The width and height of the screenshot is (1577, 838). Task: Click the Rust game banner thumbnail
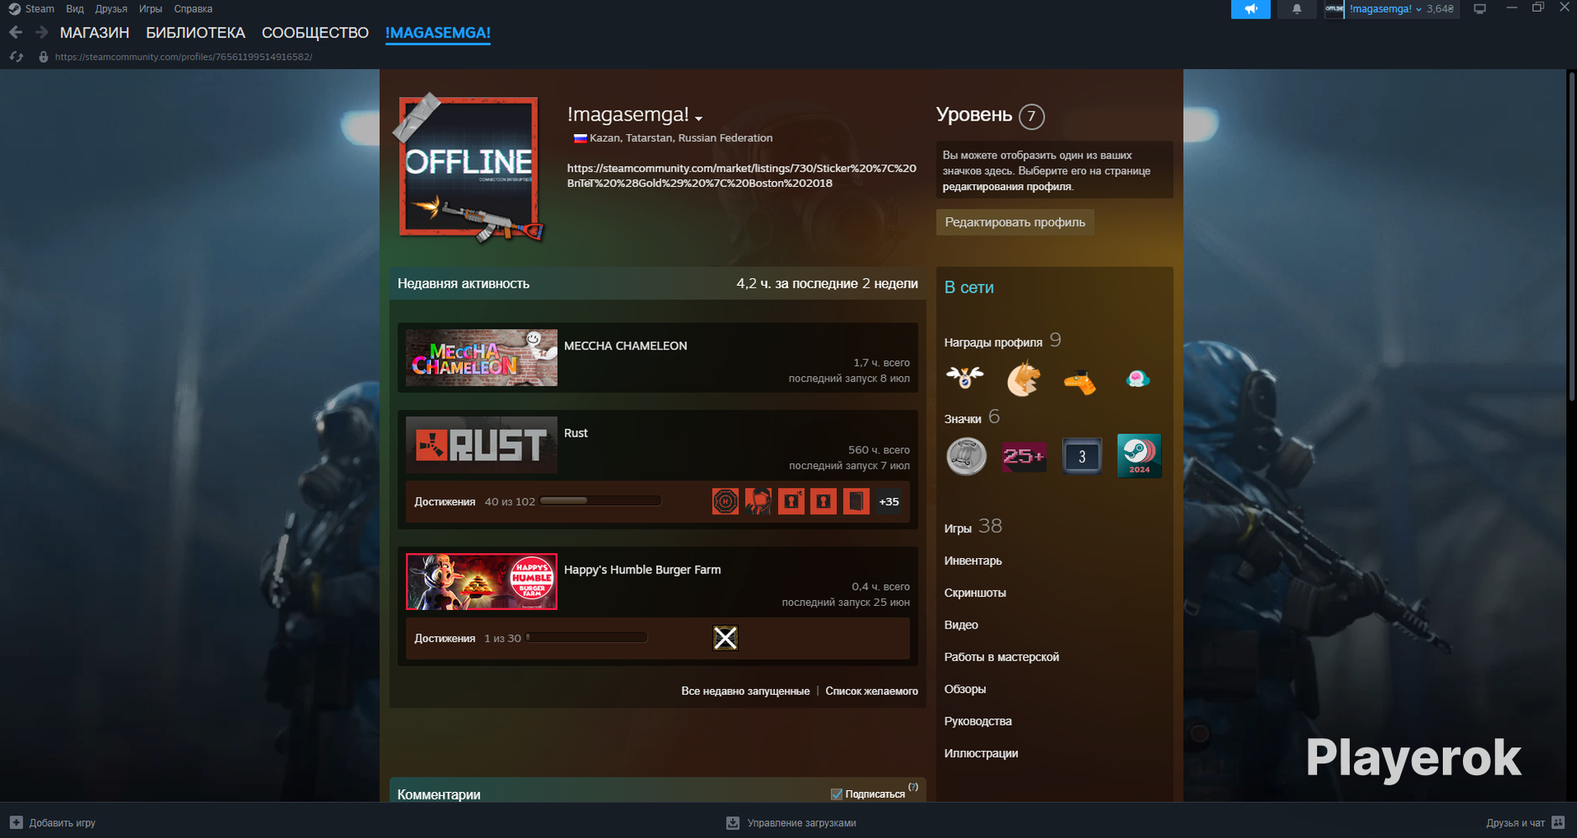(x=481, y=445)
